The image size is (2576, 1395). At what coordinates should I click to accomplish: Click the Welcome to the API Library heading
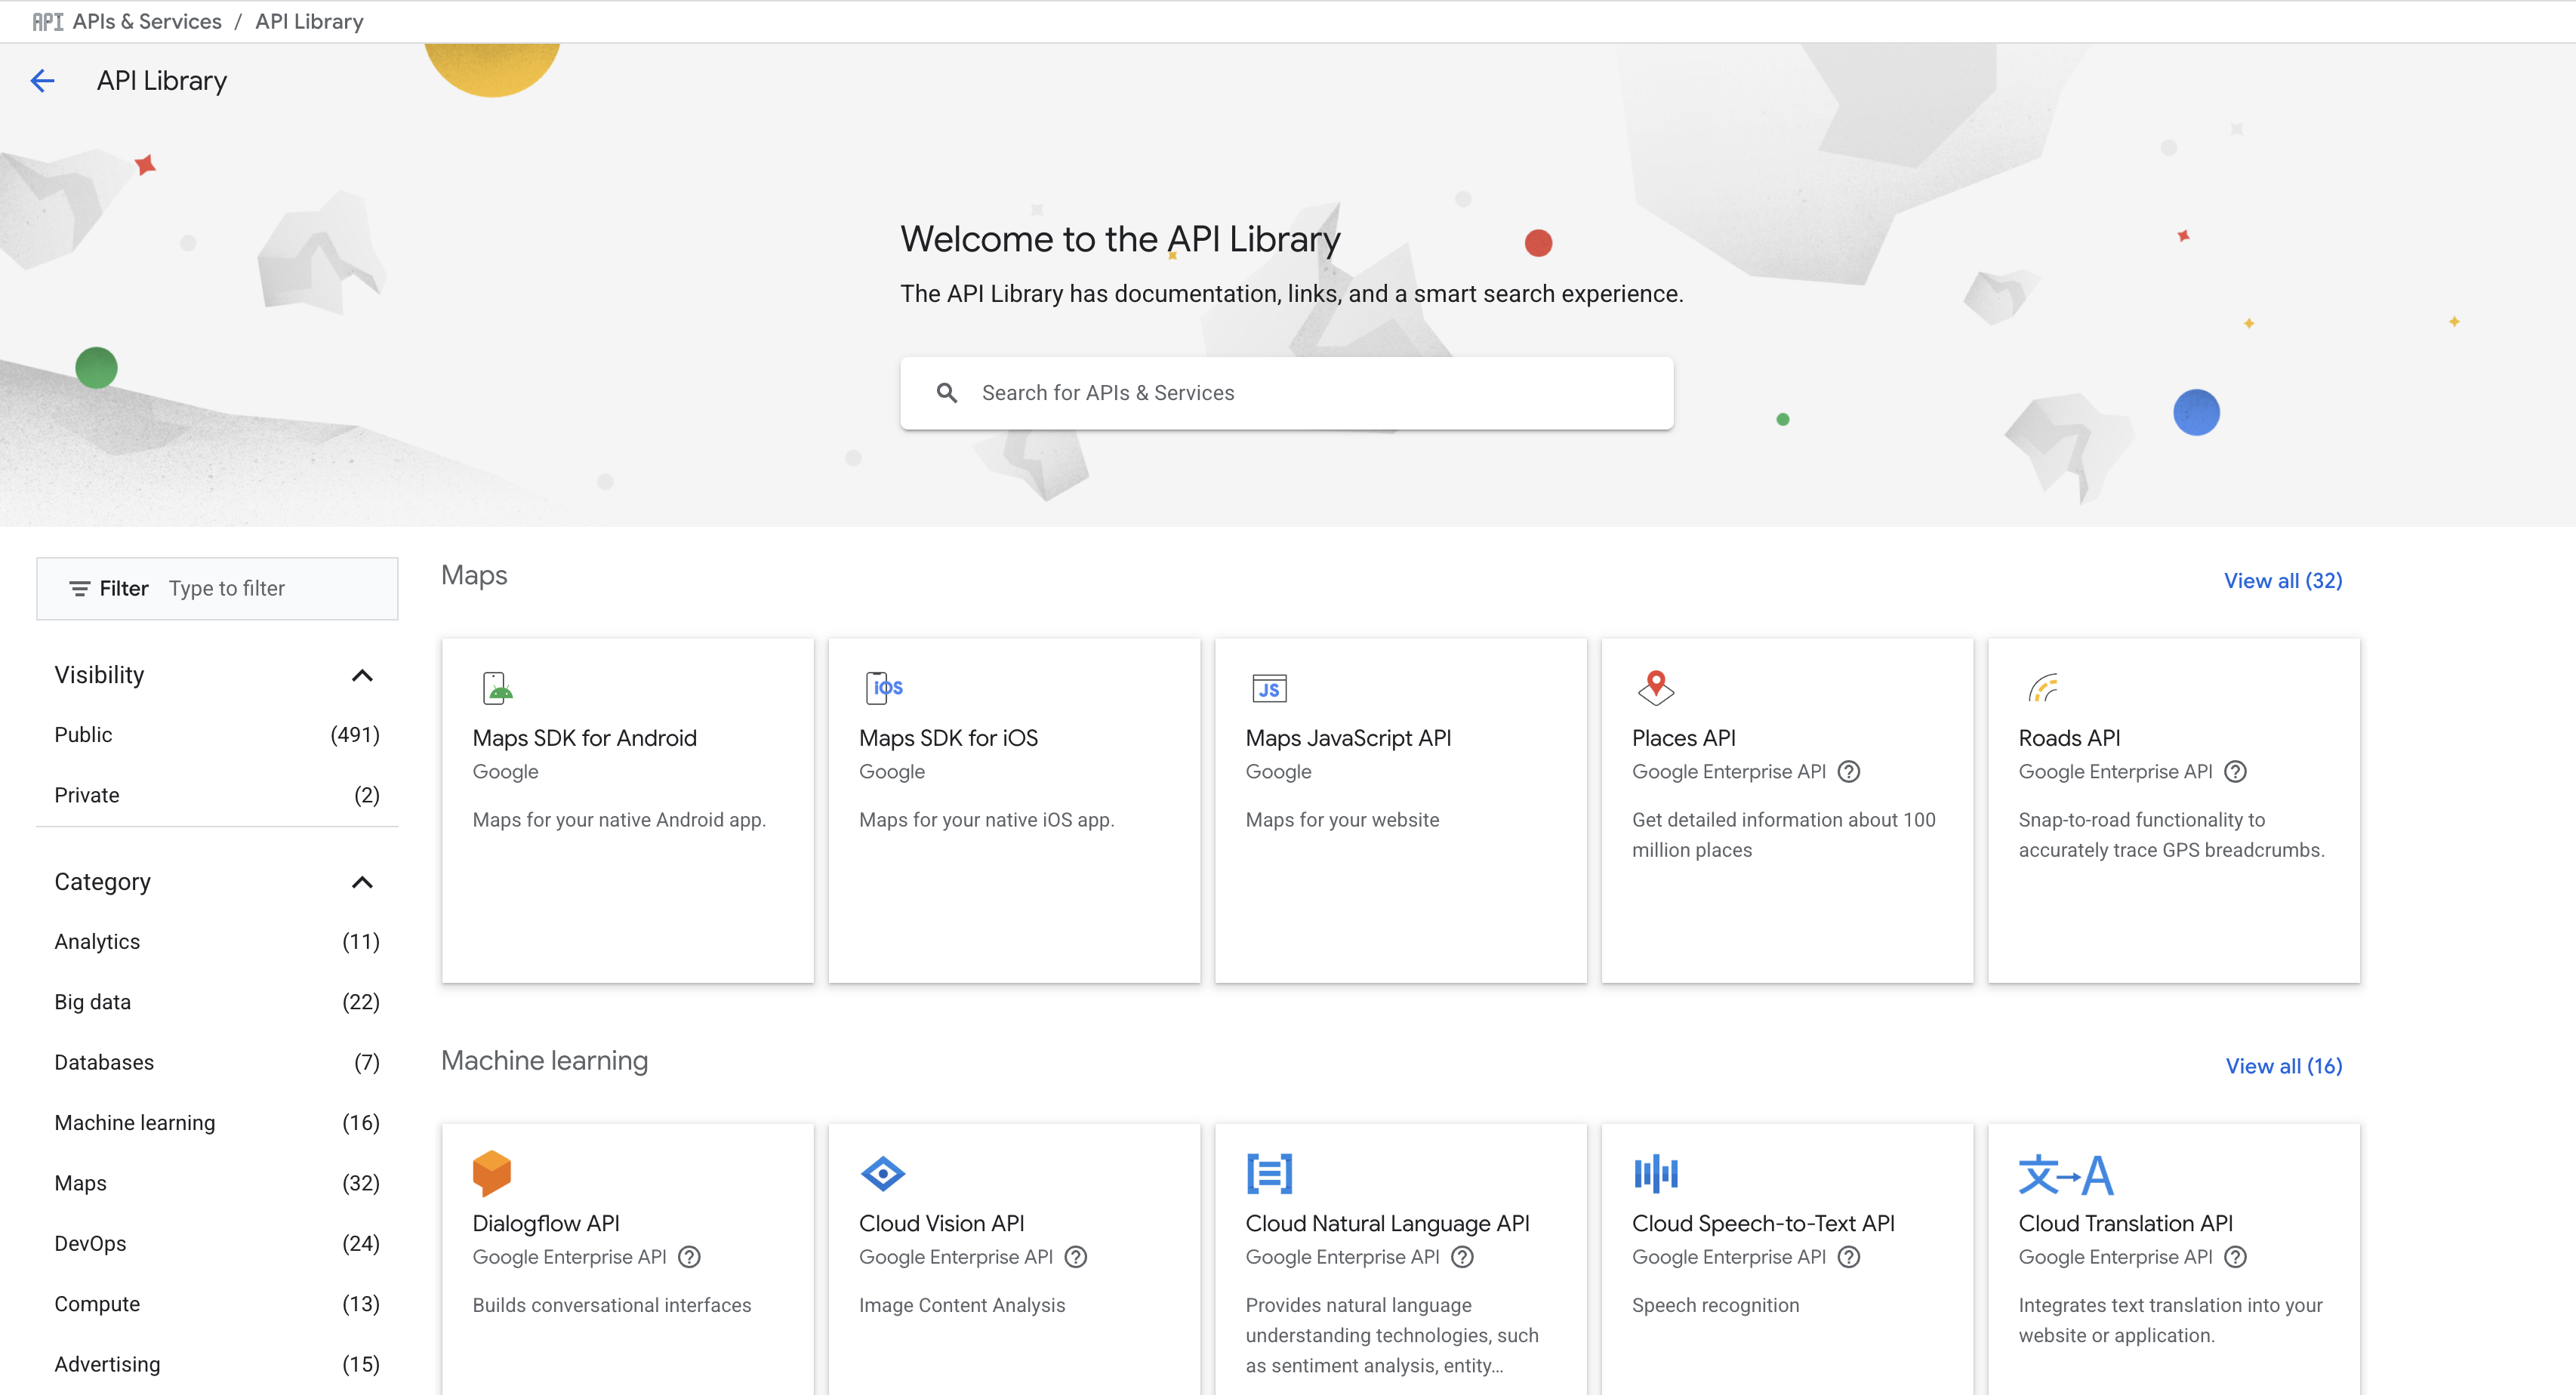pyautogui.click(x=1120, y=239)
